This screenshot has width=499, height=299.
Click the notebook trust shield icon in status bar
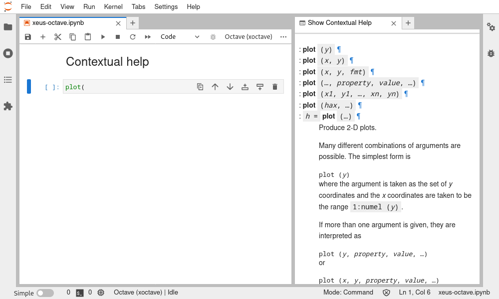(x=386, y=293)
